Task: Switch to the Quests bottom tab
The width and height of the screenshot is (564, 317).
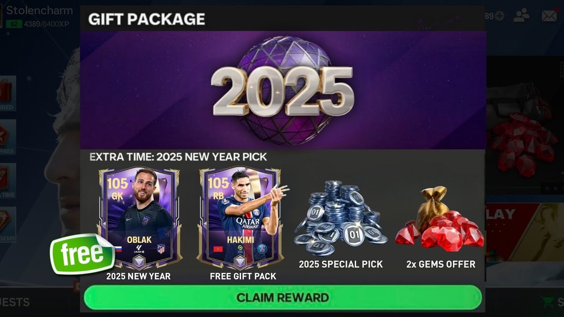Action: click(15, 302)
